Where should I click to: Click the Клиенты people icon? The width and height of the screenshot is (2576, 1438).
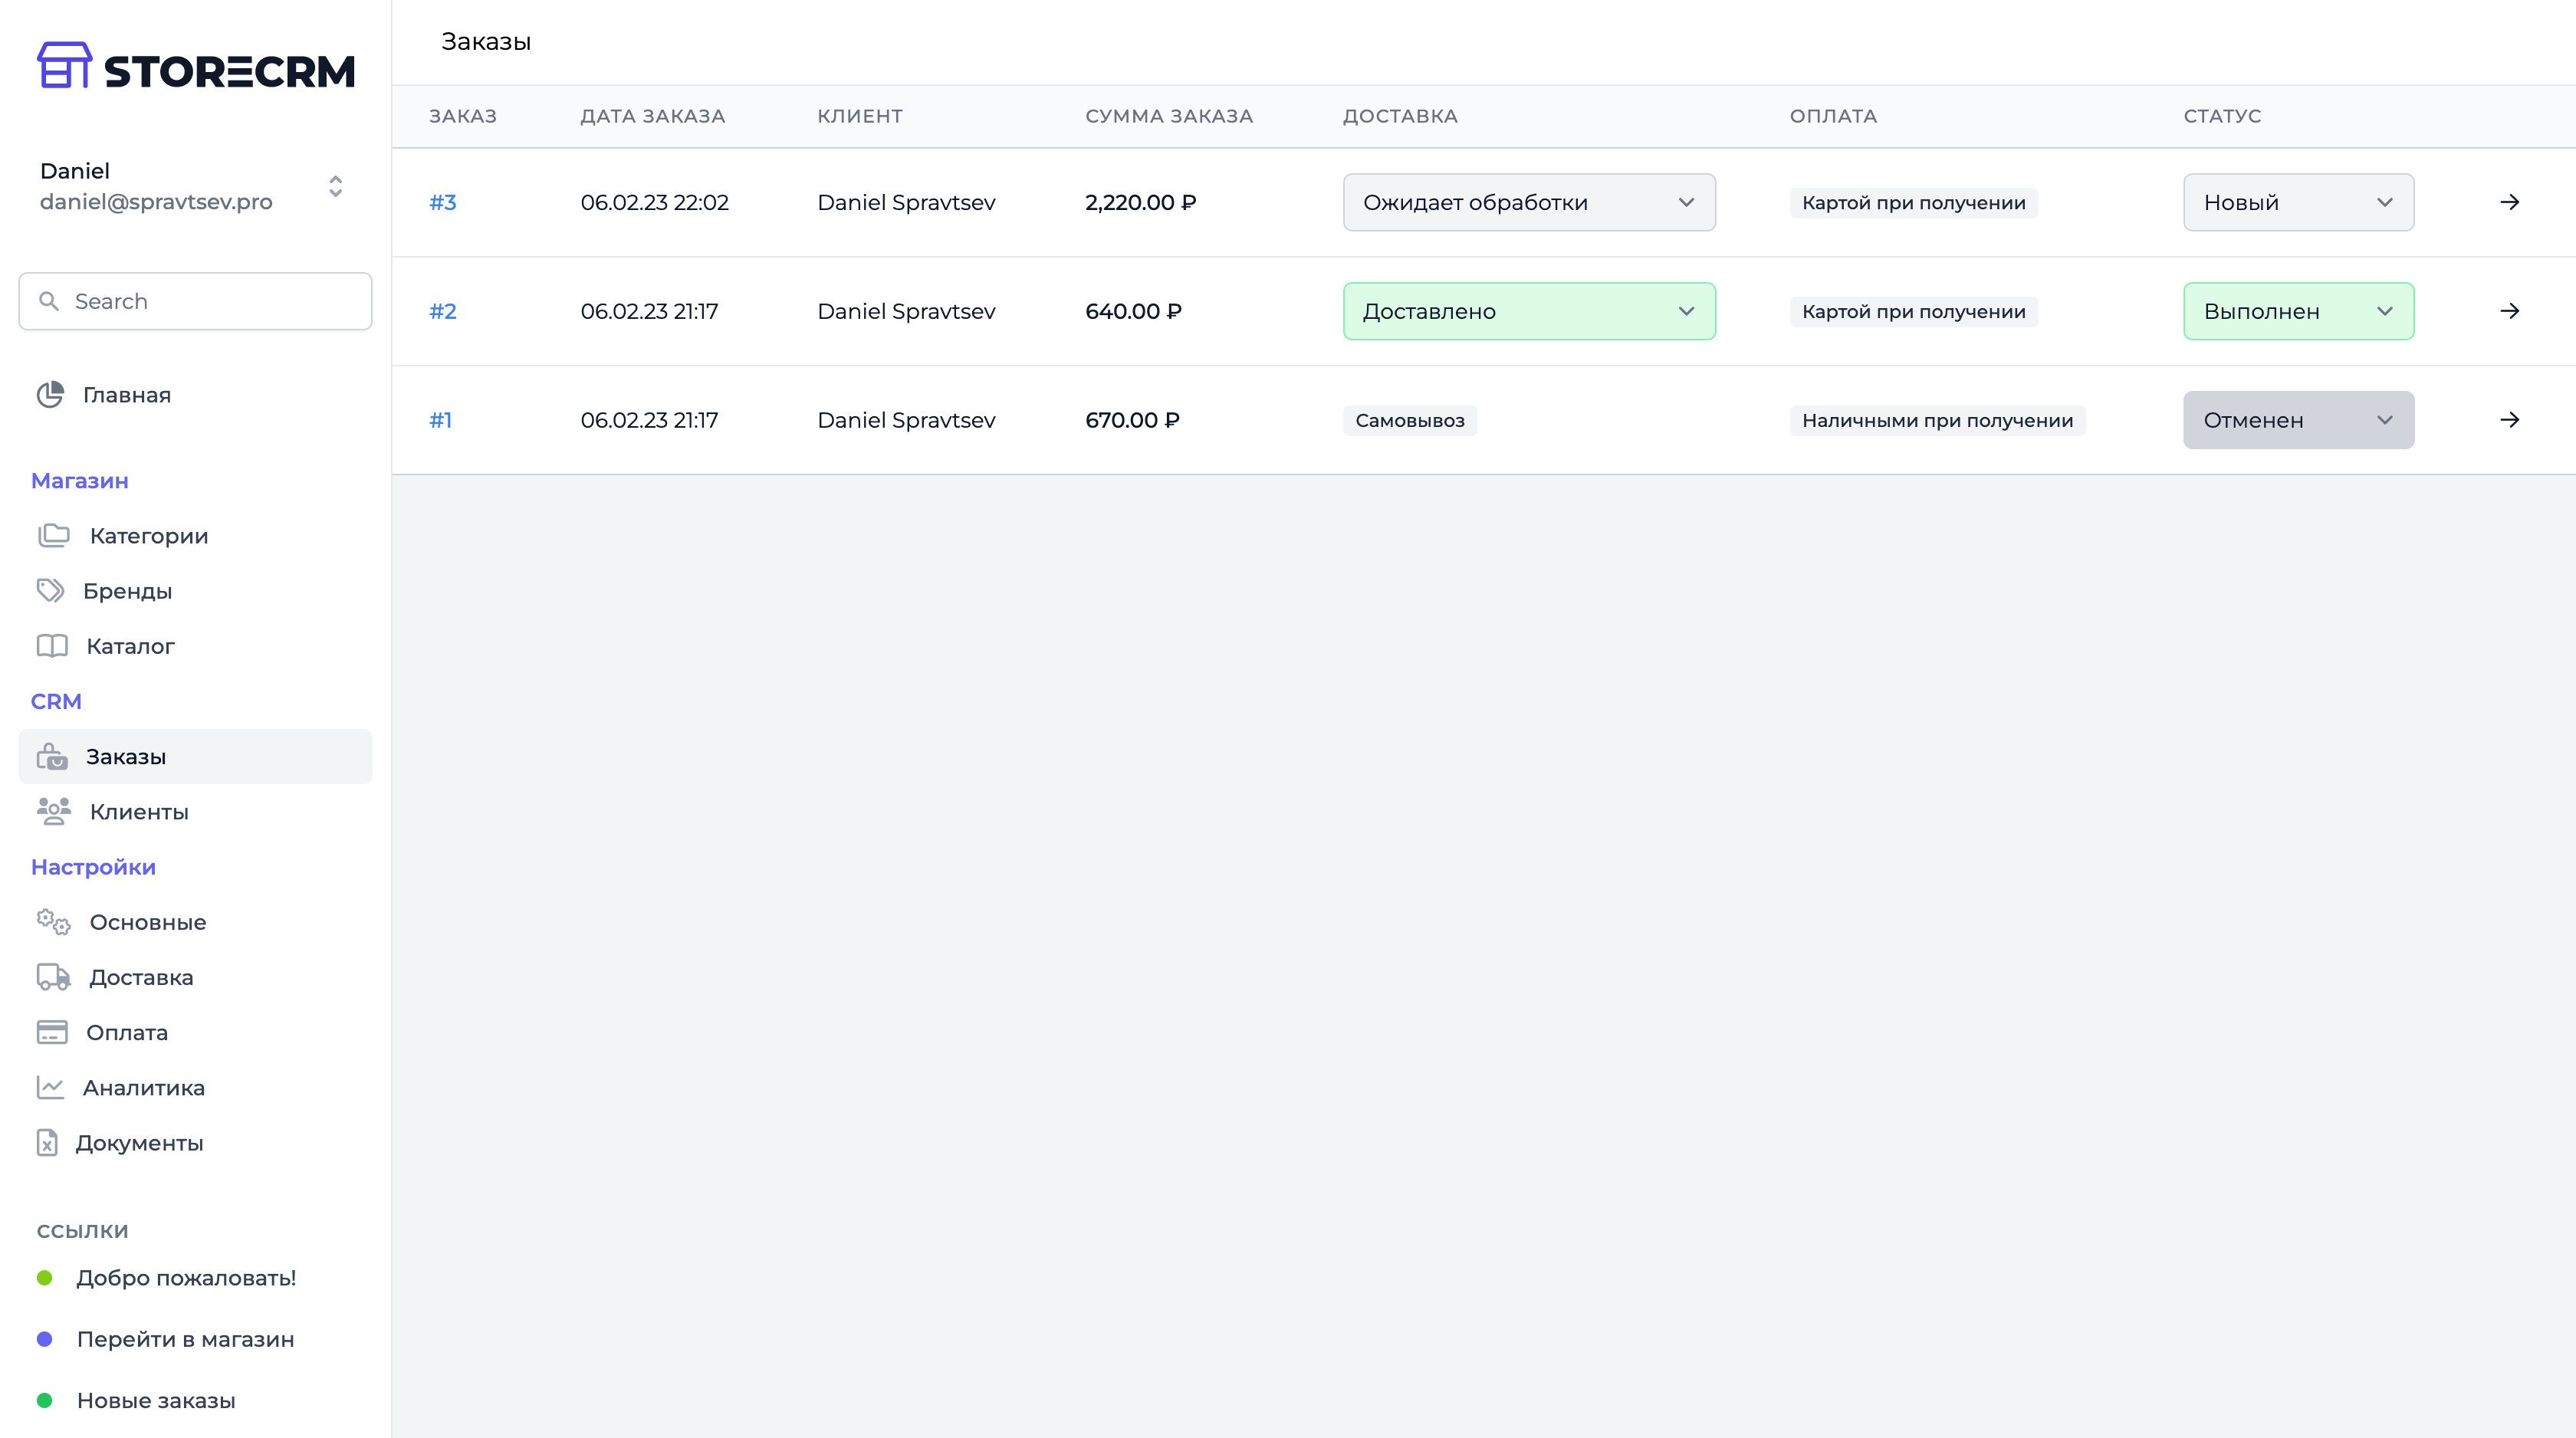coord(53,811)
